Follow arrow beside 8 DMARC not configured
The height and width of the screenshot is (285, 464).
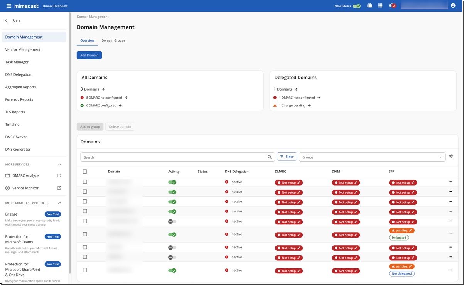point(126,98)
